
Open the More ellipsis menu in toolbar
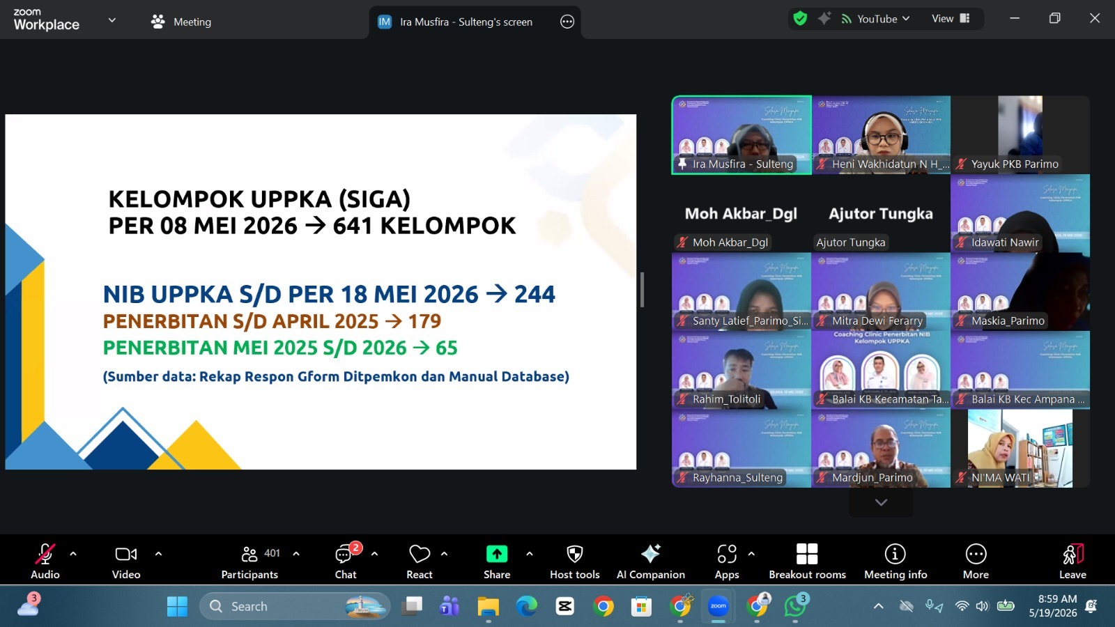(976, 554)
